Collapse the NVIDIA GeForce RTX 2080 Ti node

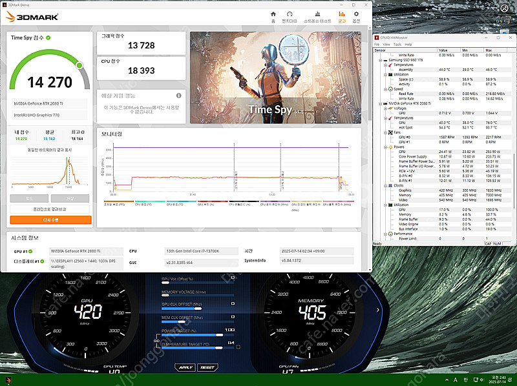(380, 103)
